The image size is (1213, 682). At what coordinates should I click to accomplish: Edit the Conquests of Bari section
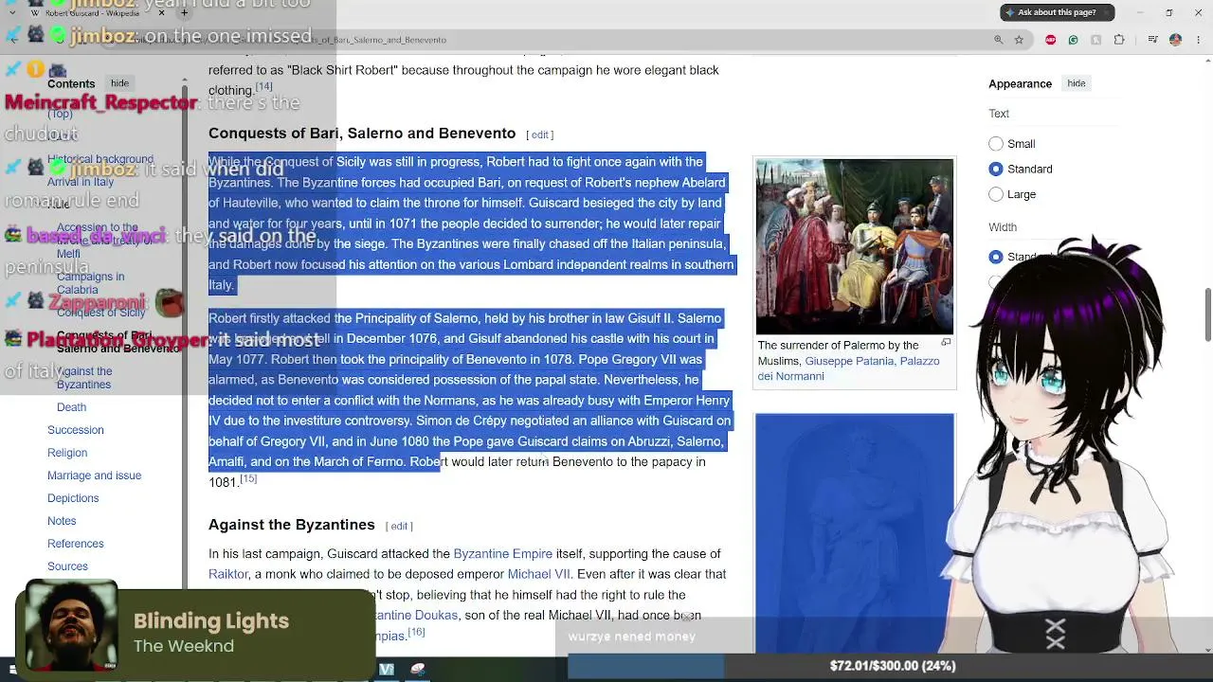coord(539,135)
